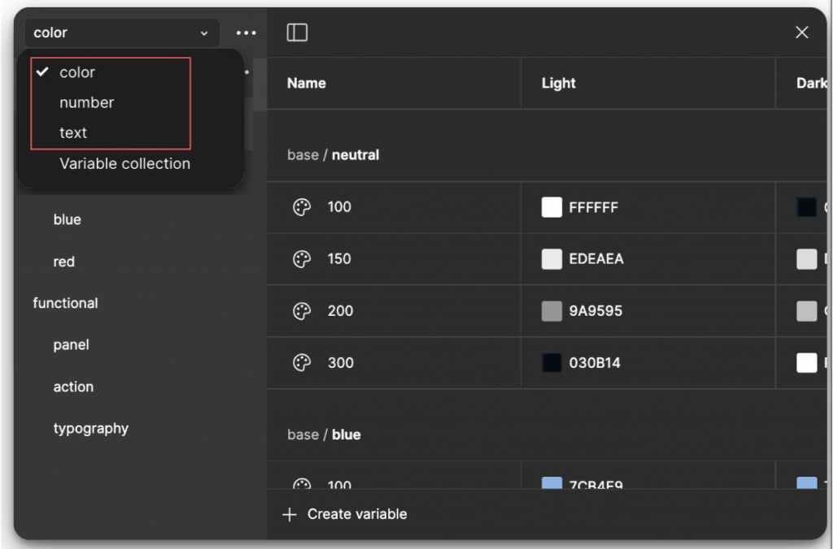
Task: Click the palette icon beside neutral 150
Action: [302, 259]
